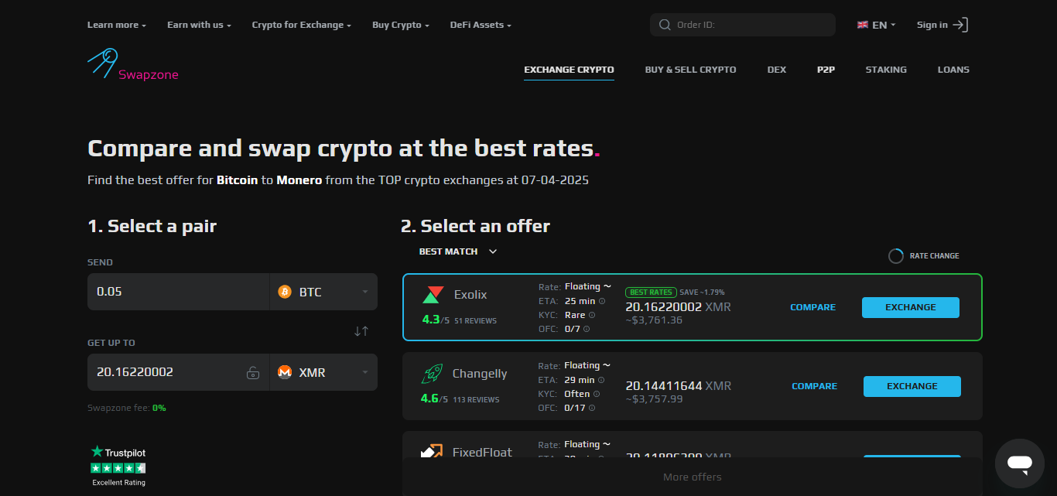Screen dimensions: 1057x496
Task: Expand the DeFi Assets menu
Action: [481, 25]
